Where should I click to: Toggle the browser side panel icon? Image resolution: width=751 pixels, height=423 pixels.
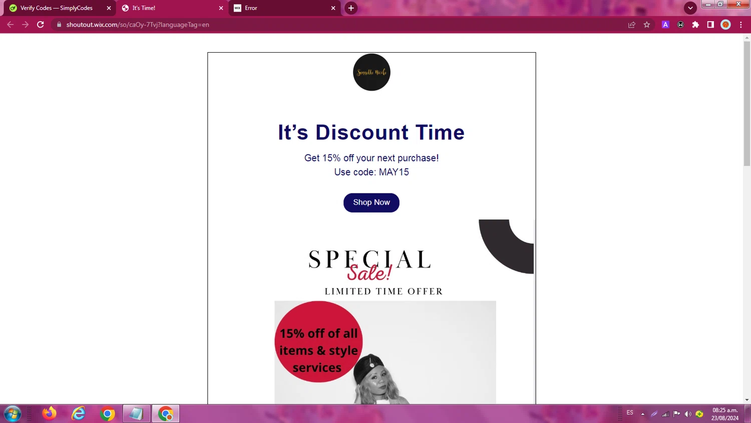710,25
